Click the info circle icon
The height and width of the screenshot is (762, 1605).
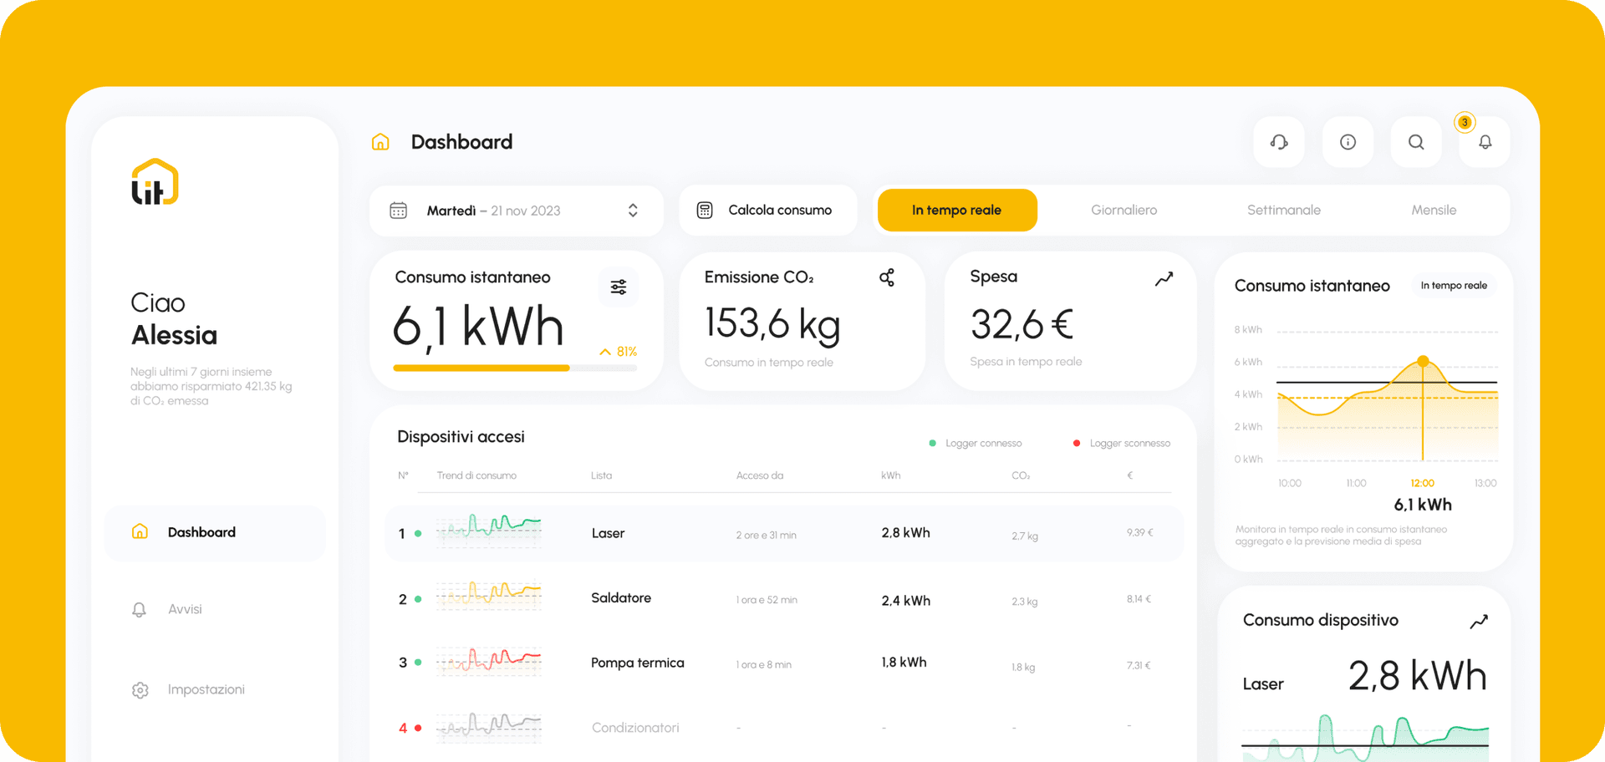1348,142
